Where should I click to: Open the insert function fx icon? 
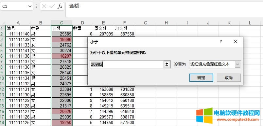coord(60,6)
